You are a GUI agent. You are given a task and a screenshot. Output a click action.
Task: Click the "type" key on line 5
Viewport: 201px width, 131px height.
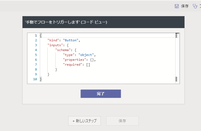click(x=69, y=55)
